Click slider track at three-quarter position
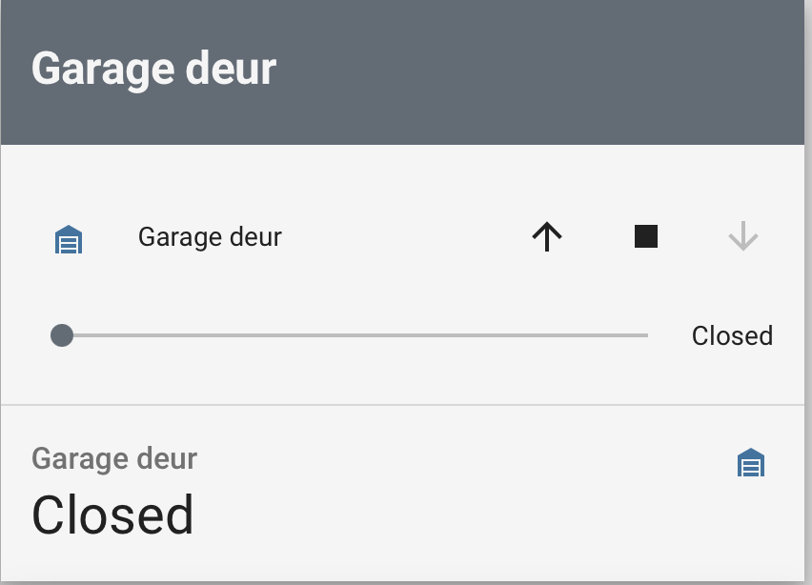The height and width of the screenshot is (585, 812). (x=501, y=335)
